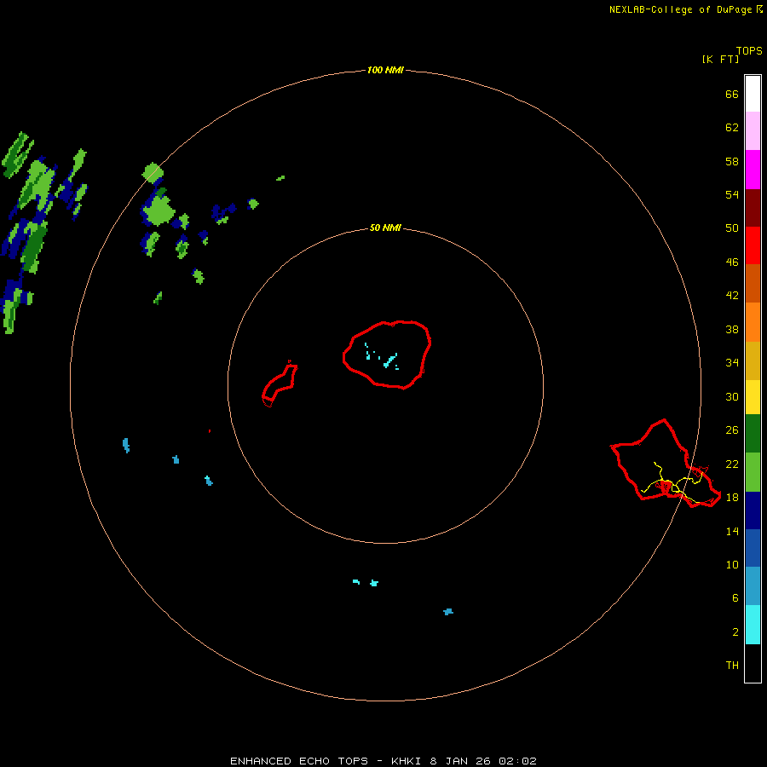Click the small red island outline west of center

tap(280, 383)
